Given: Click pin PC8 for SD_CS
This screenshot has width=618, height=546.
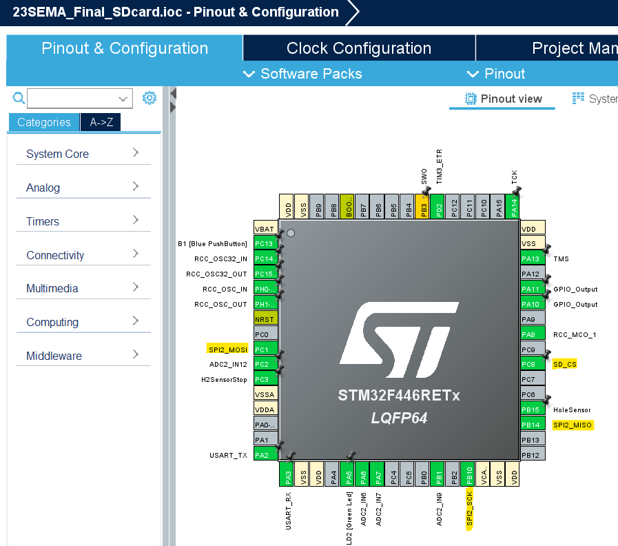Looking at the screenshot, I should 533,364.
